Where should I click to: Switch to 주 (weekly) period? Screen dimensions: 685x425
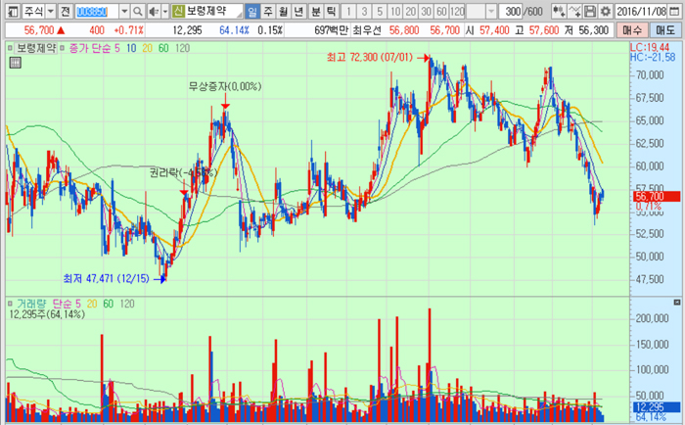click(x=268, y=11)
